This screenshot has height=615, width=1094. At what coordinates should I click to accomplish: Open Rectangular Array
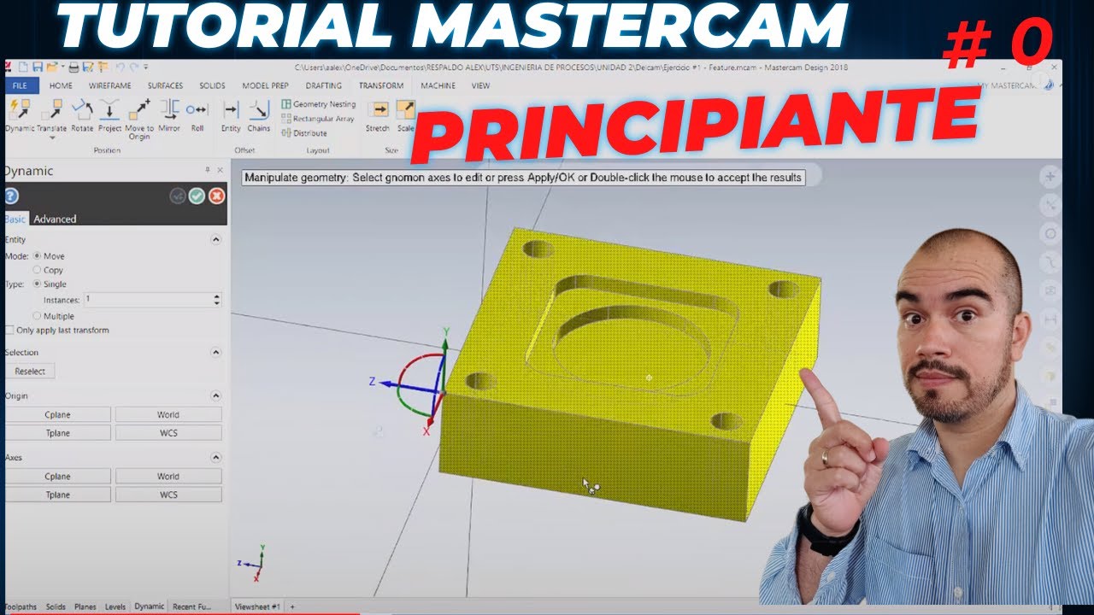[x=317, y=119]
